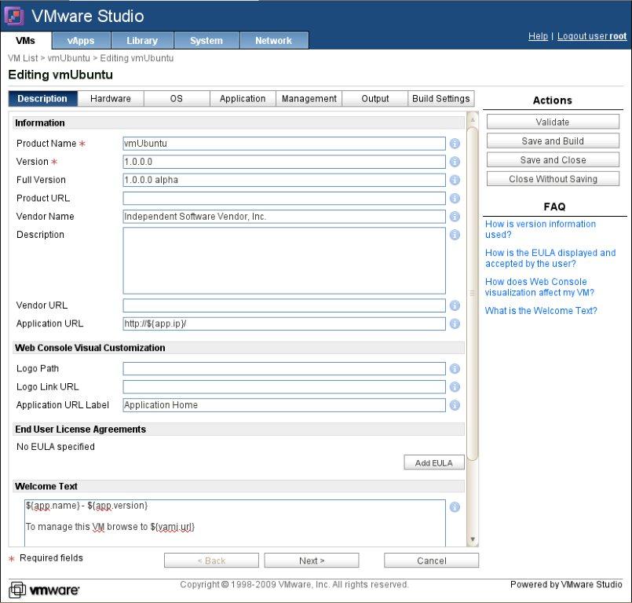Select the Description tab

(42, 99)
